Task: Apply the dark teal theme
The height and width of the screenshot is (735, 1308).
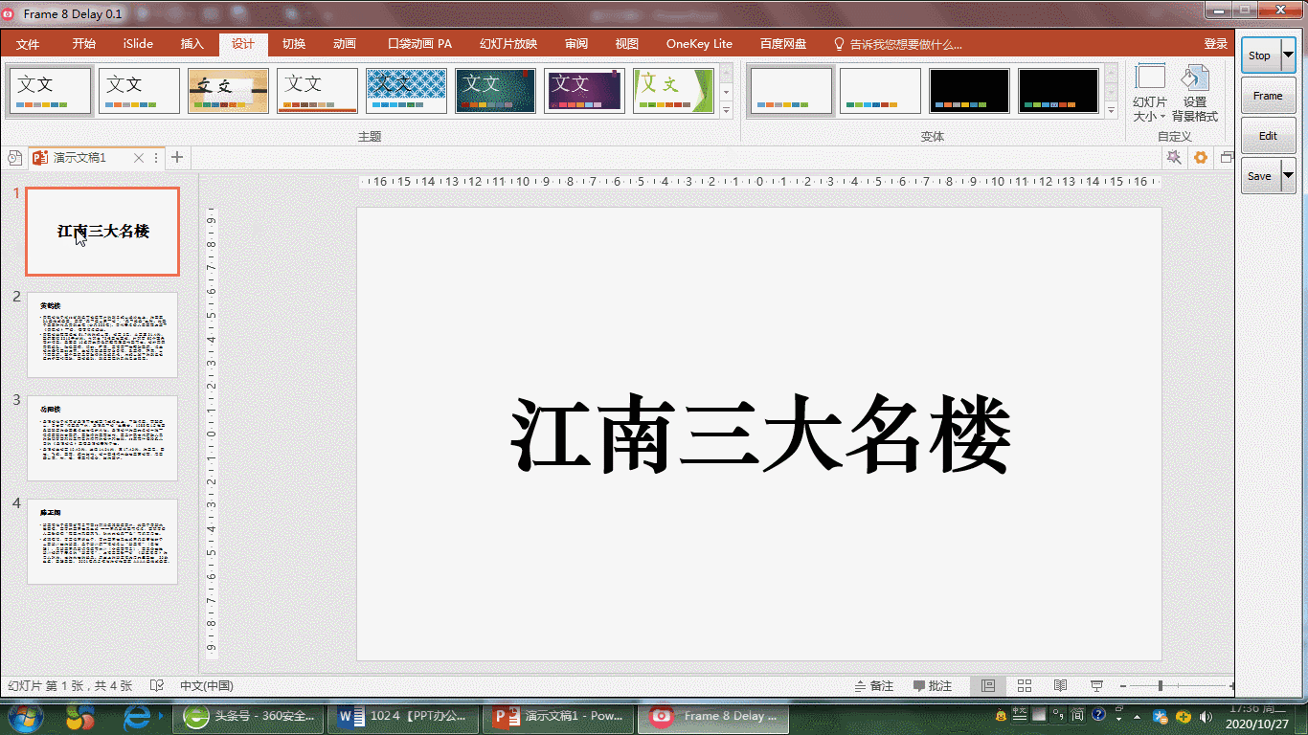Action: pos(495,91)
